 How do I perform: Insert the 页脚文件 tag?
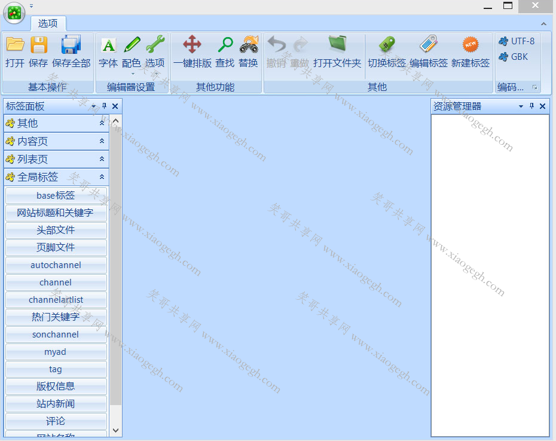tap(56, 247)
